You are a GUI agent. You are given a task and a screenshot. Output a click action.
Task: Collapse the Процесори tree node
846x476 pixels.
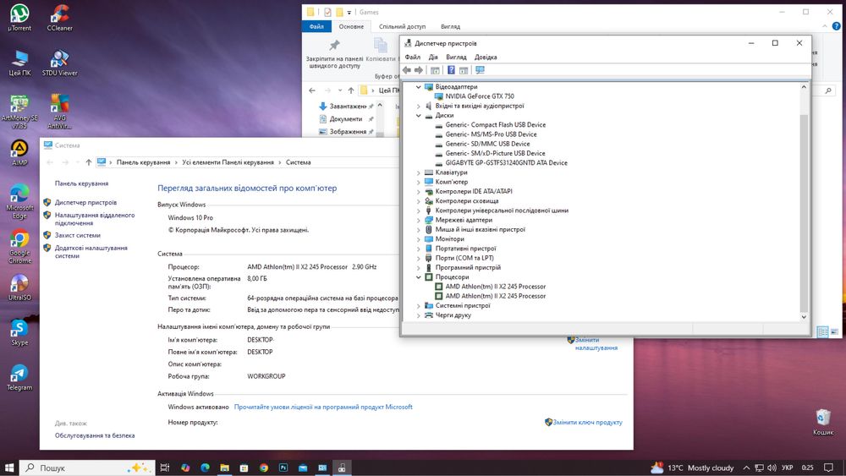(418, 277)
